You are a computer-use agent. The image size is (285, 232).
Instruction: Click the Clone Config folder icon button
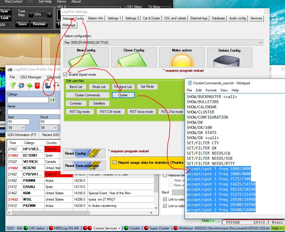134,57
